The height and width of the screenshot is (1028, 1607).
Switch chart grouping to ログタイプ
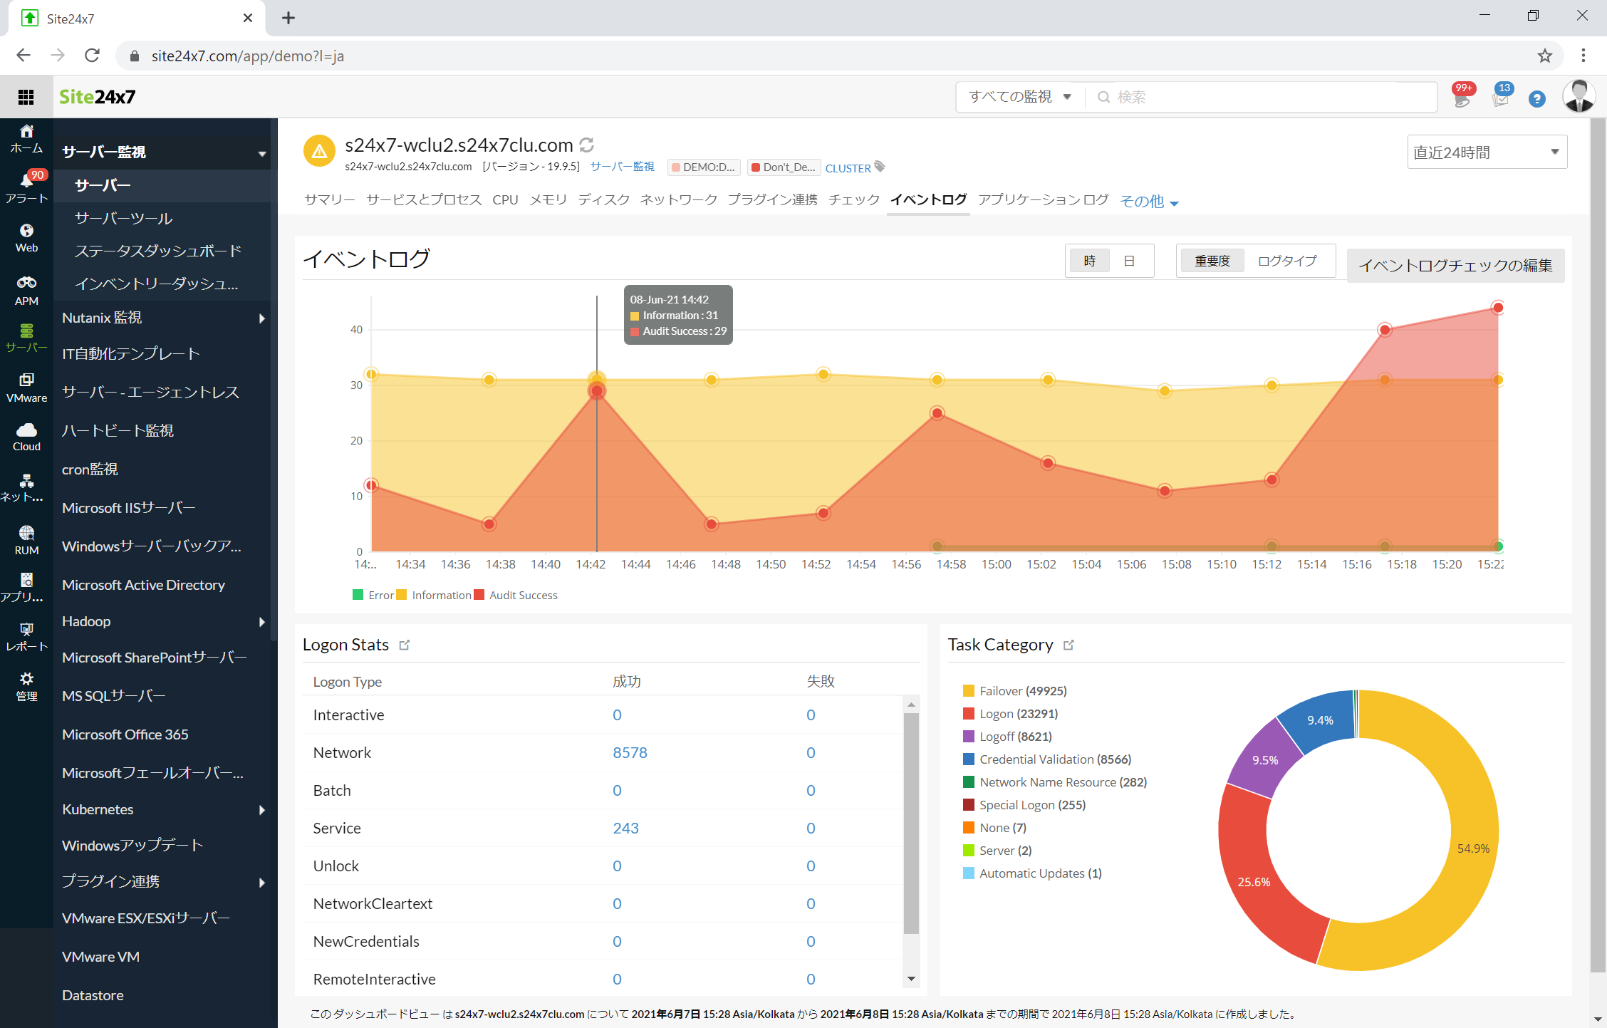coord(1287,261)
